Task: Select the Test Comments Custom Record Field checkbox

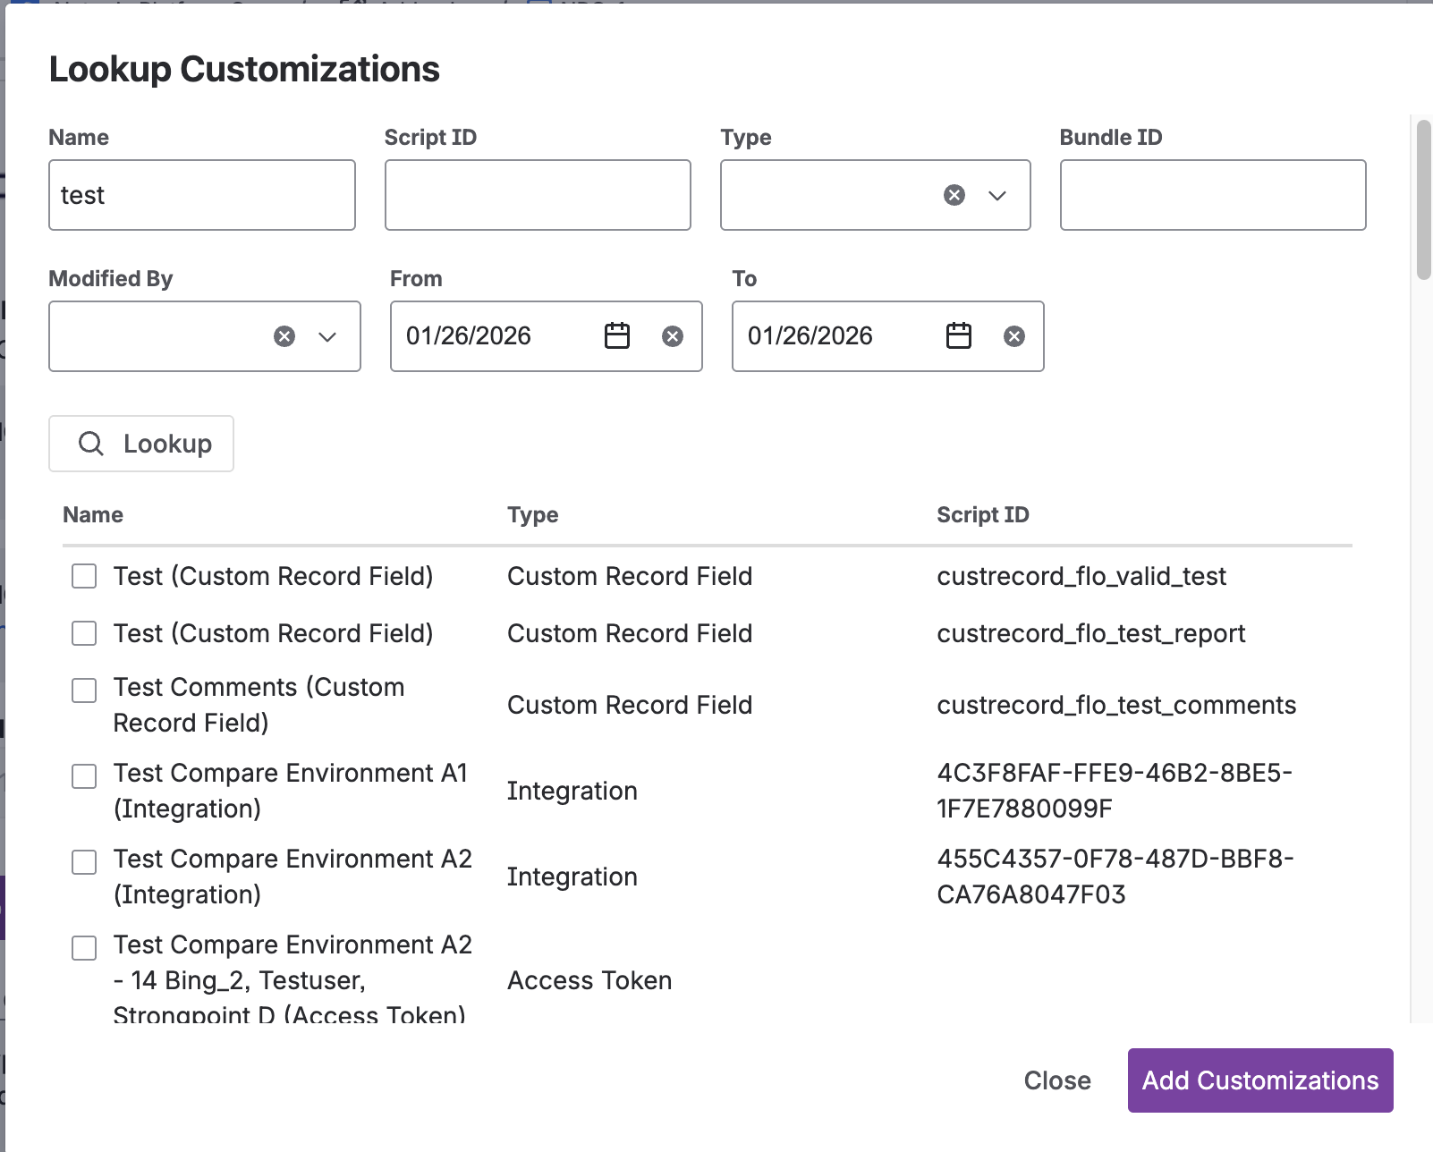Action: coord(83,690)
